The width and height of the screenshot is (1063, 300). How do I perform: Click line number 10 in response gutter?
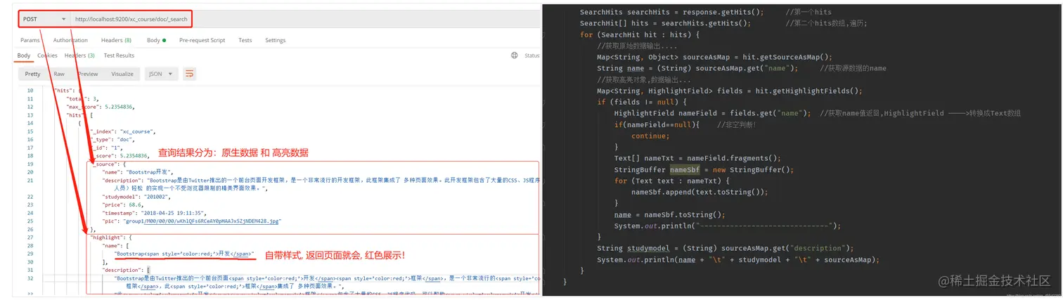[30, 91]
